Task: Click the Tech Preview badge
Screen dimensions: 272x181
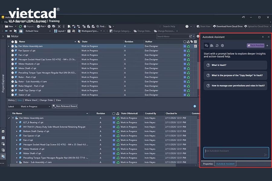Action: [255, 45]
